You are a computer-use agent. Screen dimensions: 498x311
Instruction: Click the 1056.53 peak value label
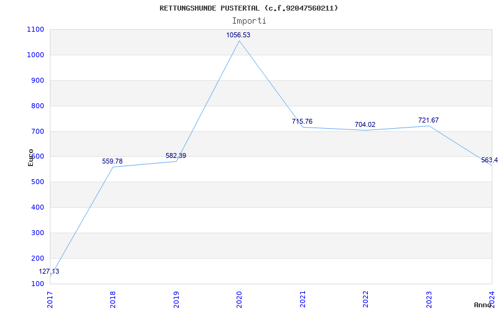(x=238, y=35)
